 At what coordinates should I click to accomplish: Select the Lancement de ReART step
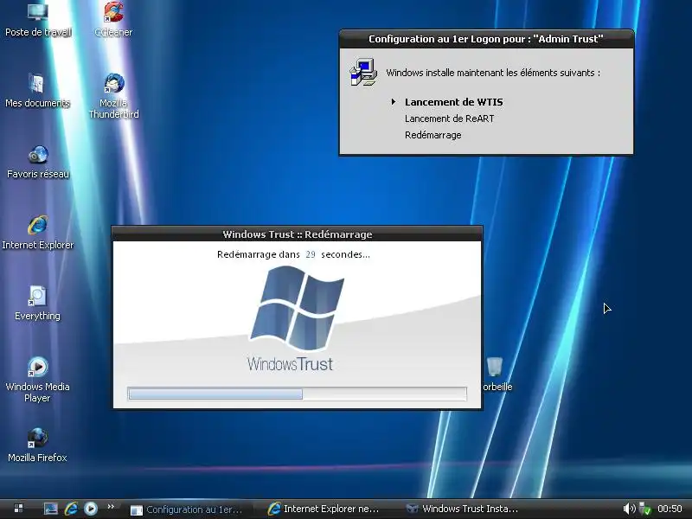click(x=449, y=119)
